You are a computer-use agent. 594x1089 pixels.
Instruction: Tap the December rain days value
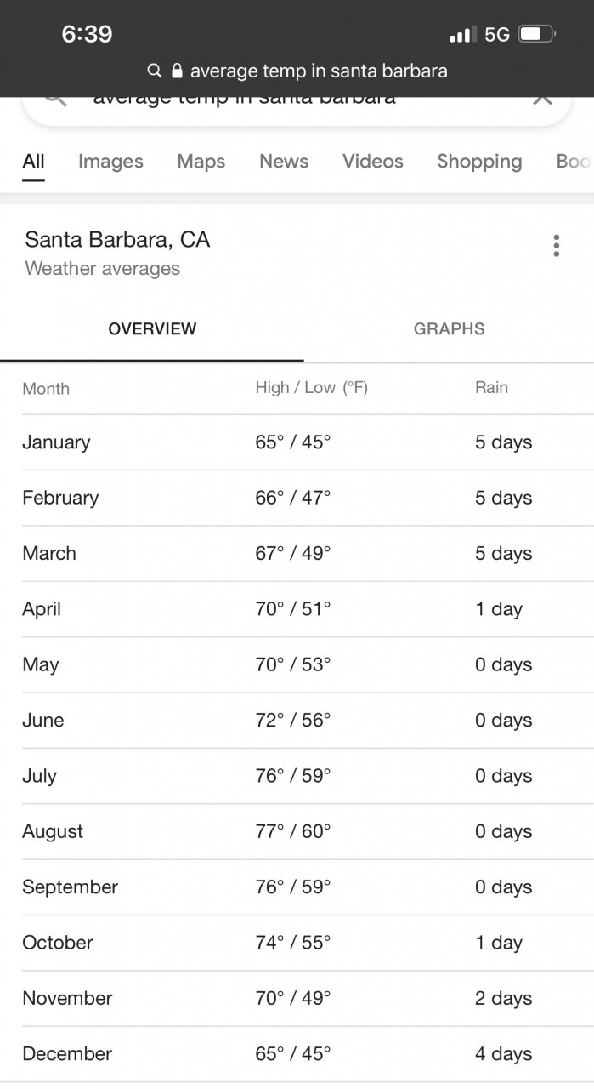point(503,1054)
